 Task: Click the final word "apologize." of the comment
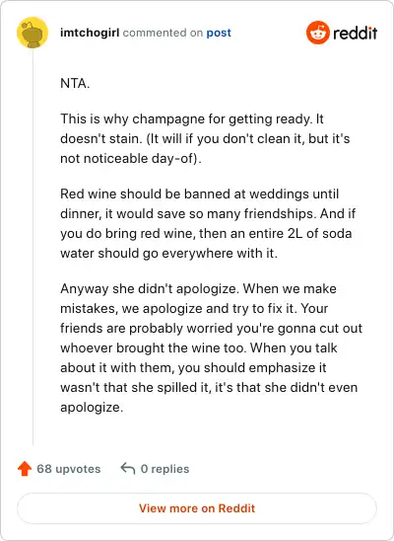pos(92,408)
